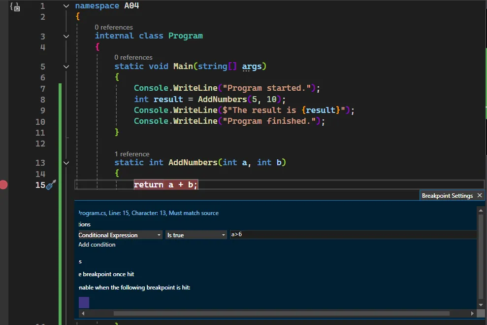Select the Breakpoint Settings tab label
487x325 pixels.
(x=447, y=196)
